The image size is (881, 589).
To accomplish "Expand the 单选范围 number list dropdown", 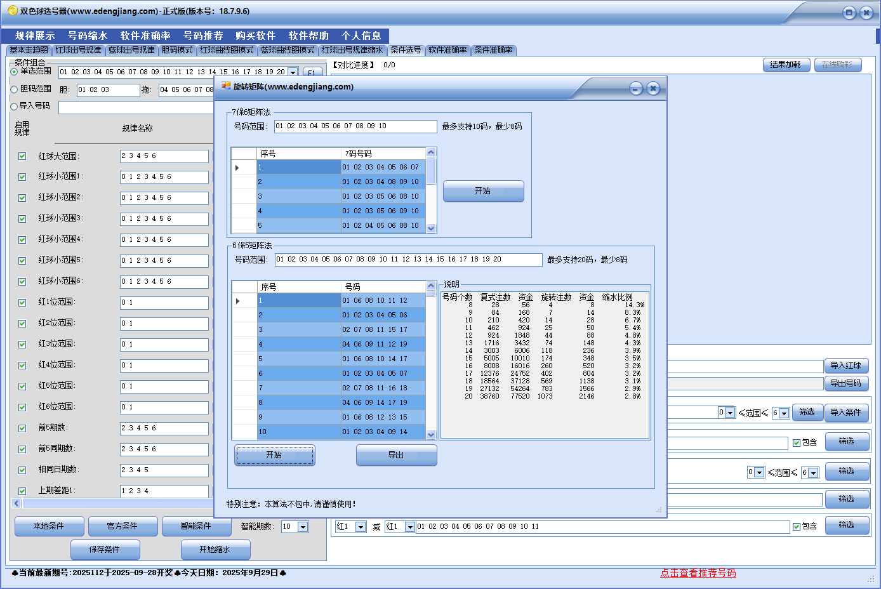I will (x=293, y=72).
